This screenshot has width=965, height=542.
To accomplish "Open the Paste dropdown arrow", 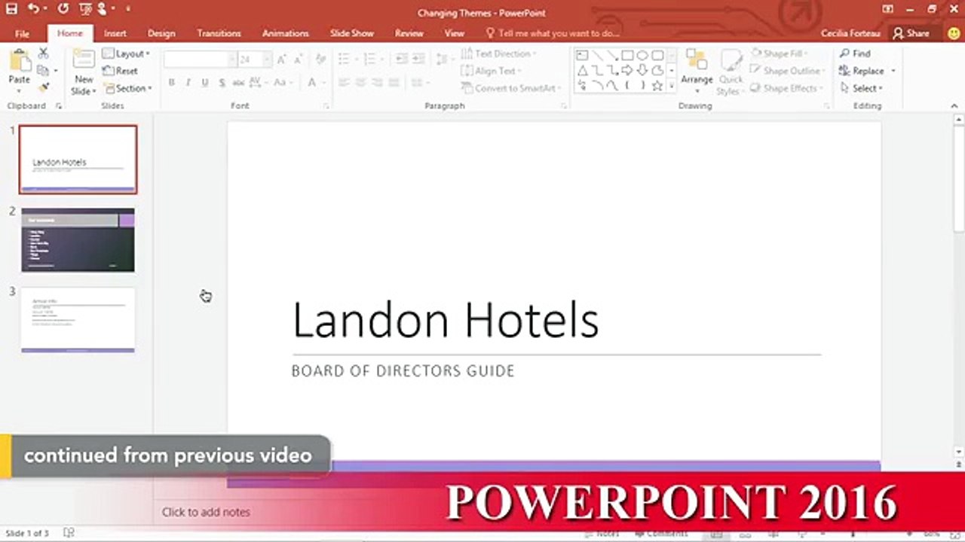I will pyautogui.click(x=20, y=92).
